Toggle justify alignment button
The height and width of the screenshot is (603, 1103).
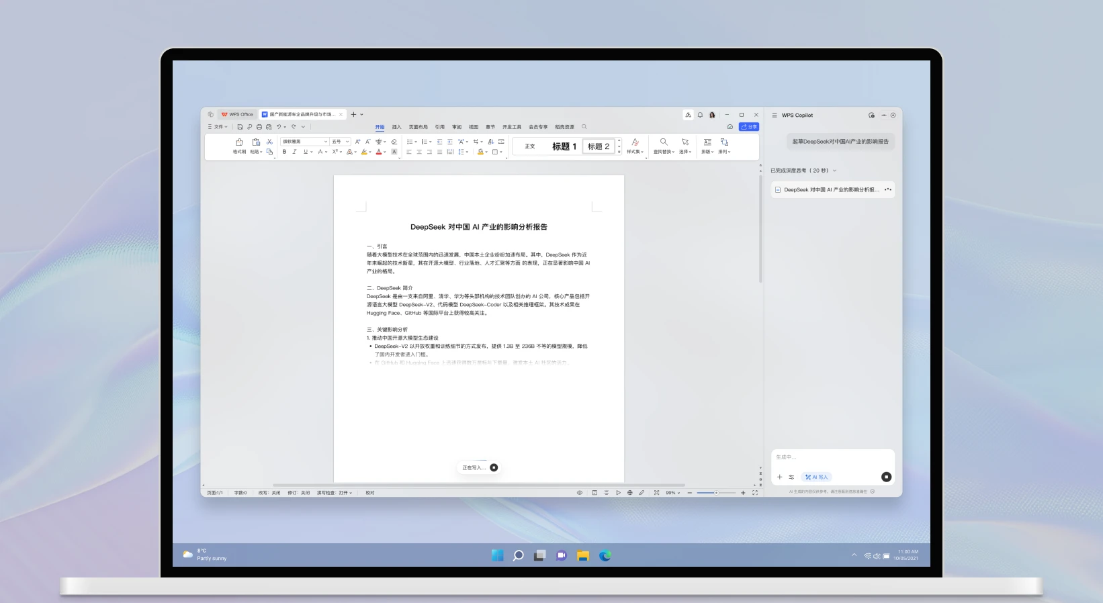[x=439, y=152]
